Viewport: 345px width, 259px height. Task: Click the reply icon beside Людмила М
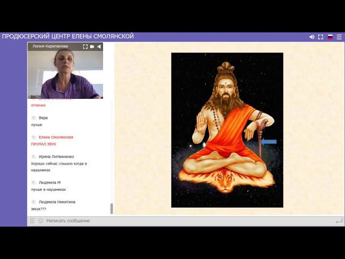pos(33,182)
